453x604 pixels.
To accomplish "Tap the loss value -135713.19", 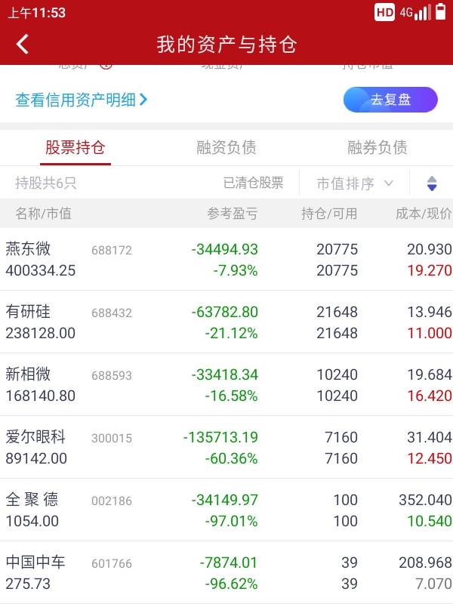I will pyautogui.click(x=220, y=437).
